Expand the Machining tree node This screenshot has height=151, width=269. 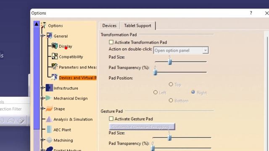click(x=42, y=140)
